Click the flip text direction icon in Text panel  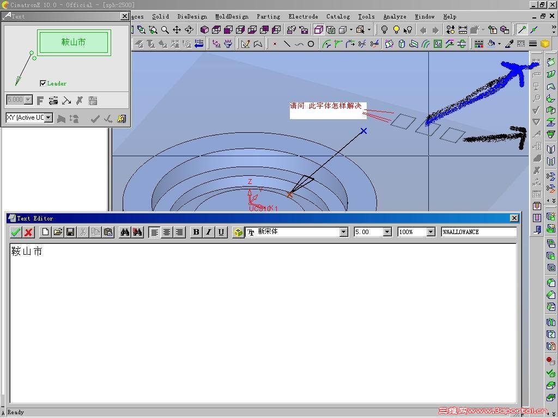coord(53,101)
